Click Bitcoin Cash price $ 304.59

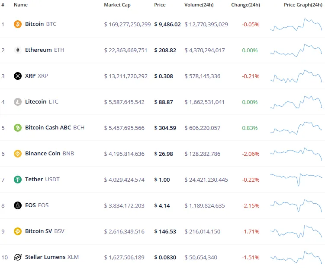tap(165, 128)
